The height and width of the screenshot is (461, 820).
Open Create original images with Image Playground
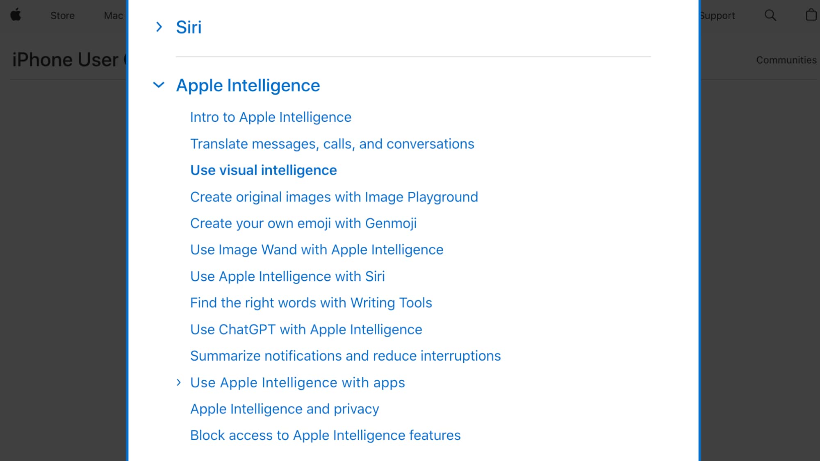click(334, 197)
